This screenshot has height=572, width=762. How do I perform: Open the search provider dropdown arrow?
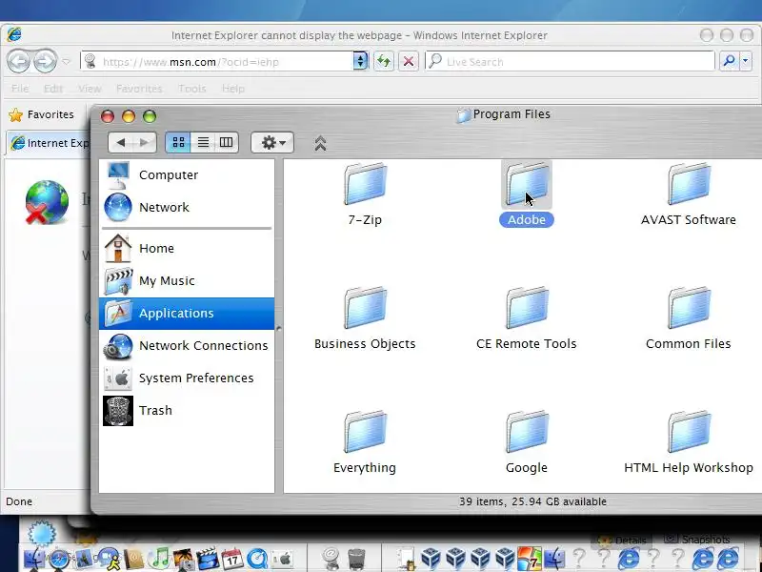click(746, 61)
